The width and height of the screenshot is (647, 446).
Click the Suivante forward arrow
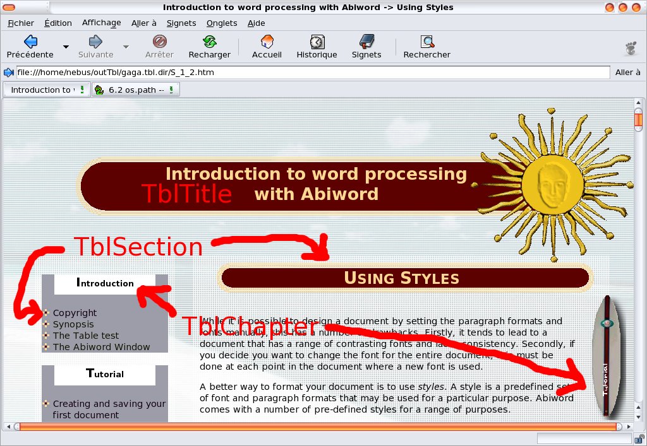pos(95,42)
